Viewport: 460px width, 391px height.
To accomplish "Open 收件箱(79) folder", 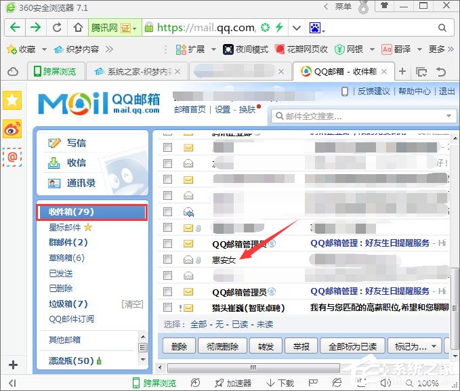I will 91,212.
